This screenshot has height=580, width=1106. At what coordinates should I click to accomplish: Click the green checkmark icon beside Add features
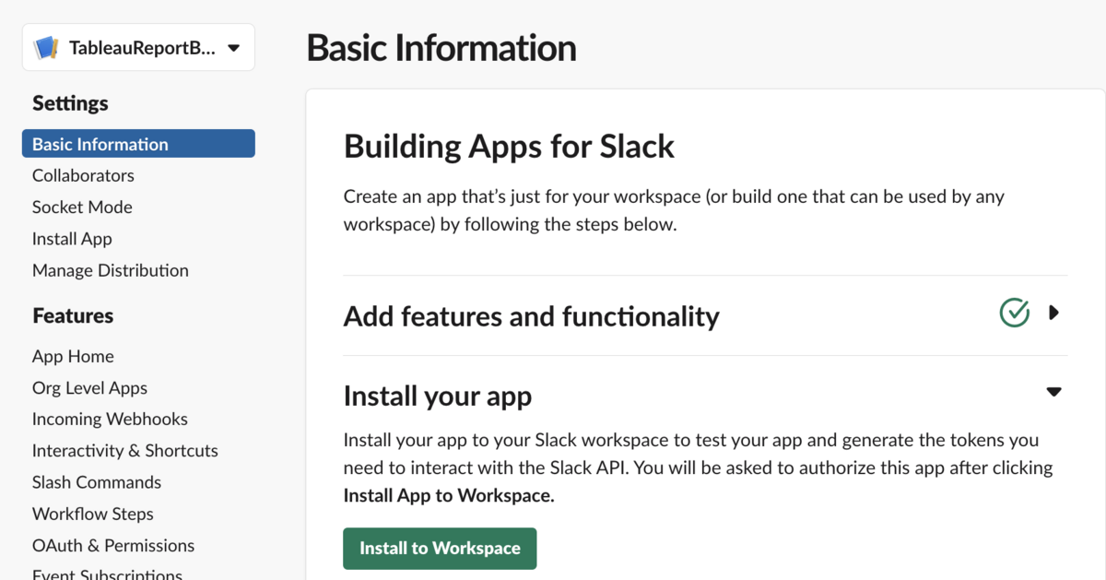coord(1015,313)
